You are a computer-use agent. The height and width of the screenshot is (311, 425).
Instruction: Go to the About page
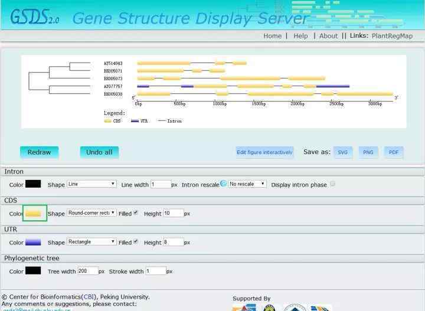[329, 36]
